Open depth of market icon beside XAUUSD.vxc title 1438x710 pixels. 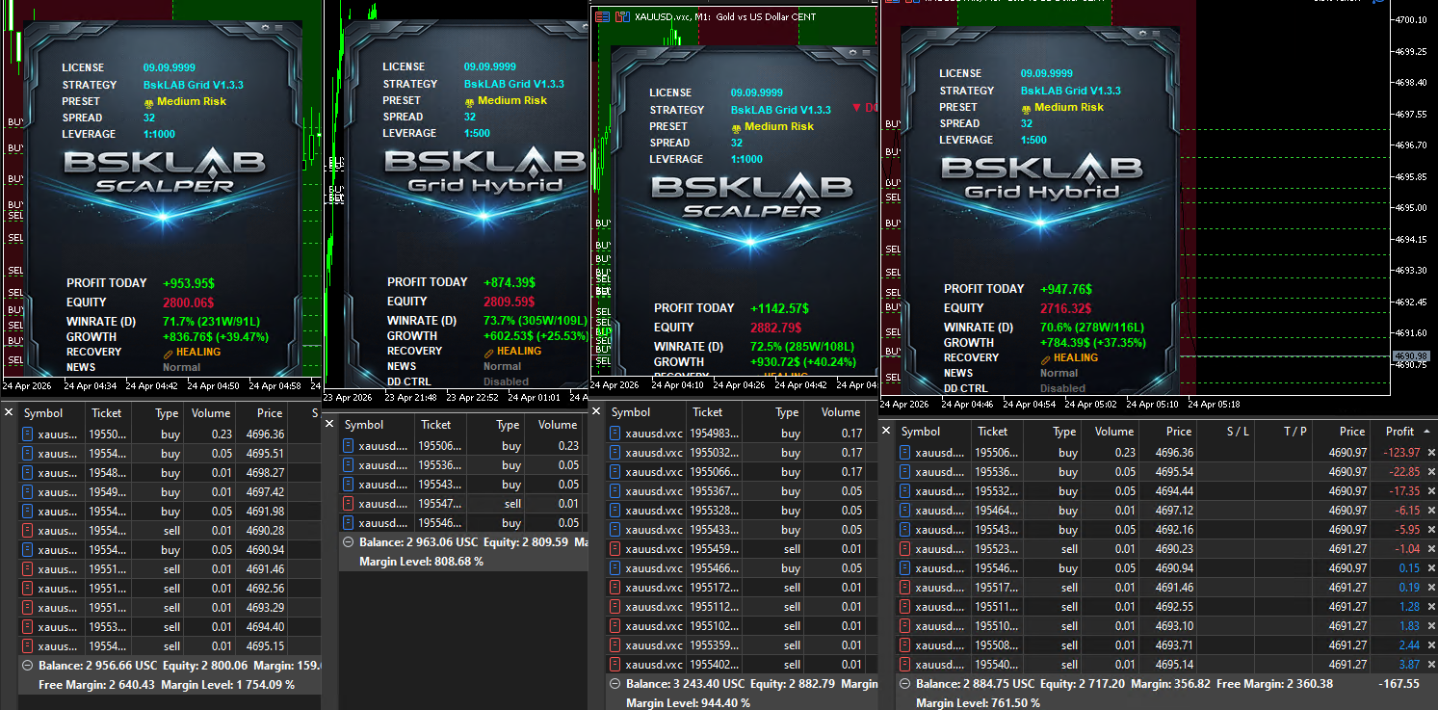coord(622,16)
